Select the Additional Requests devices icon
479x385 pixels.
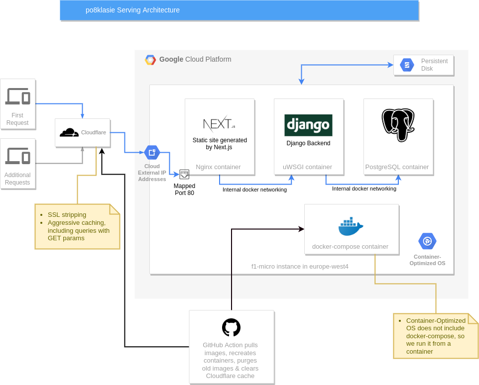pos(18,156)
